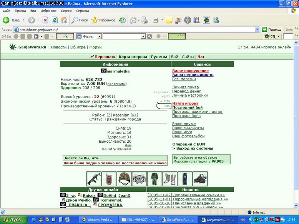Switch to the [281-466-027] taskbar window
Viewport: 299px width, 224px height.
tap(138, 220)
